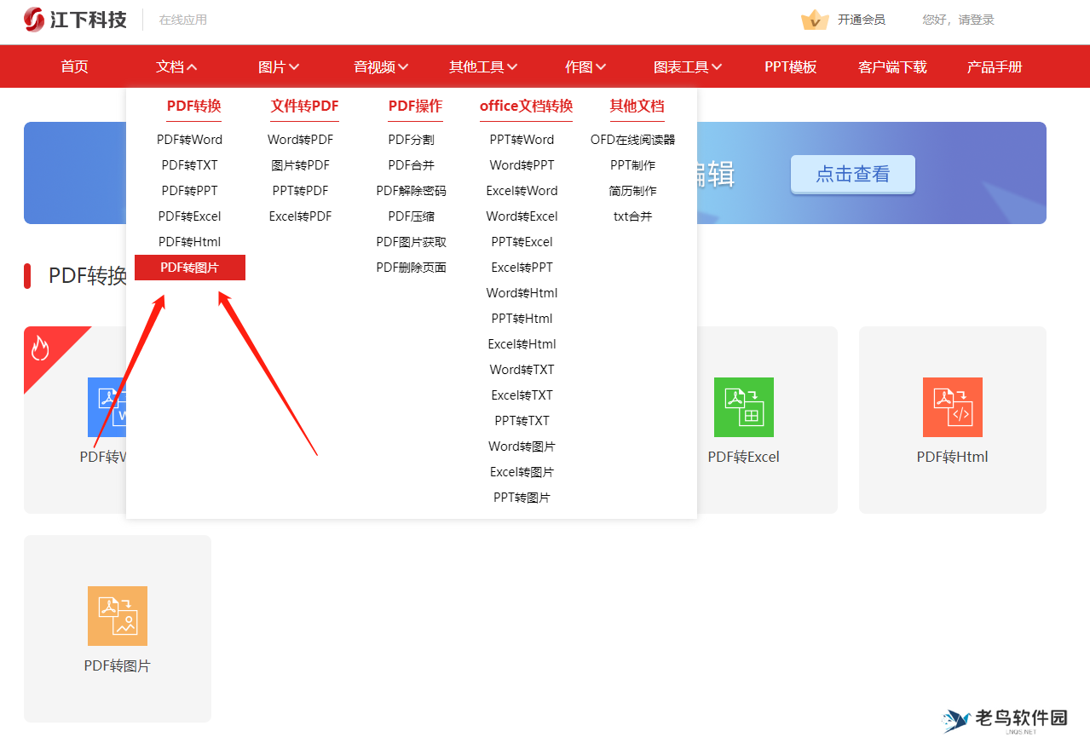Click the 老鸟软件园 bird icon
The width and height of the screenshot is (1090, 743).
(x=955, y=719)
